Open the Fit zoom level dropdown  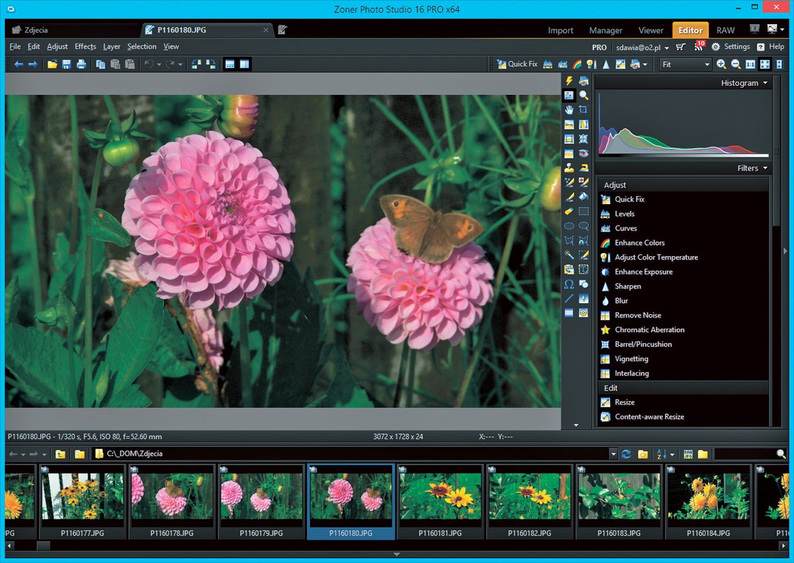707,64
